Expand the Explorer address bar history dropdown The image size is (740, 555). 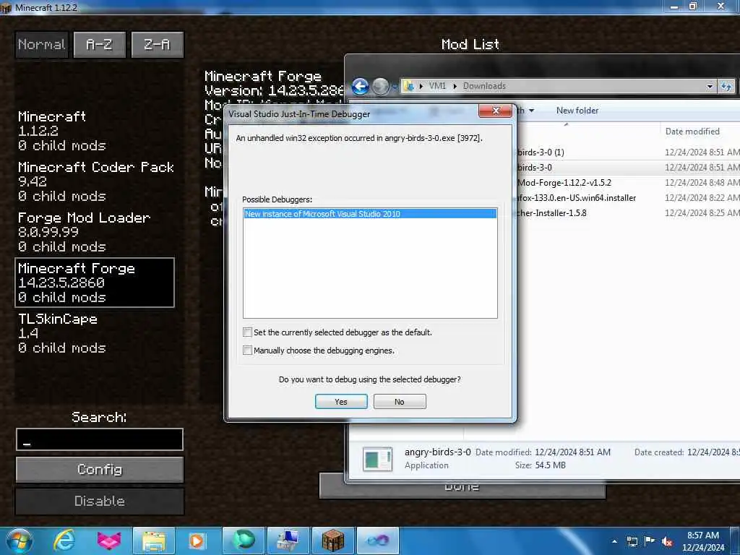coord(710,87)
